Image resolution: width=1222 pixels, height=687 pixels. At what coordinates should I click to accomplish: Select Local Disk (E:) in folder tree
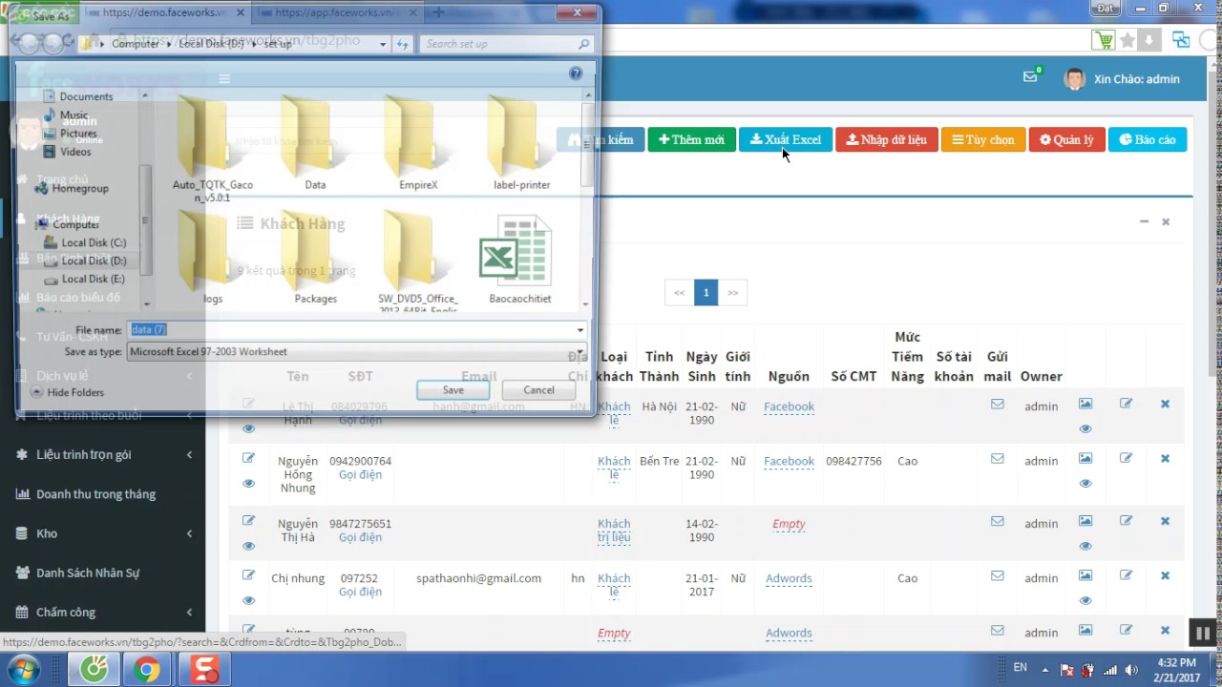point(85,279)
